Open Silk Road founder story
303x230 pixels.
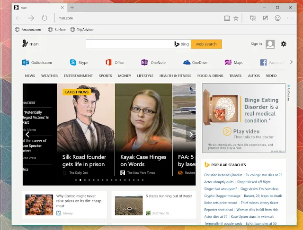pyautogui.click(x=84, y=161)
